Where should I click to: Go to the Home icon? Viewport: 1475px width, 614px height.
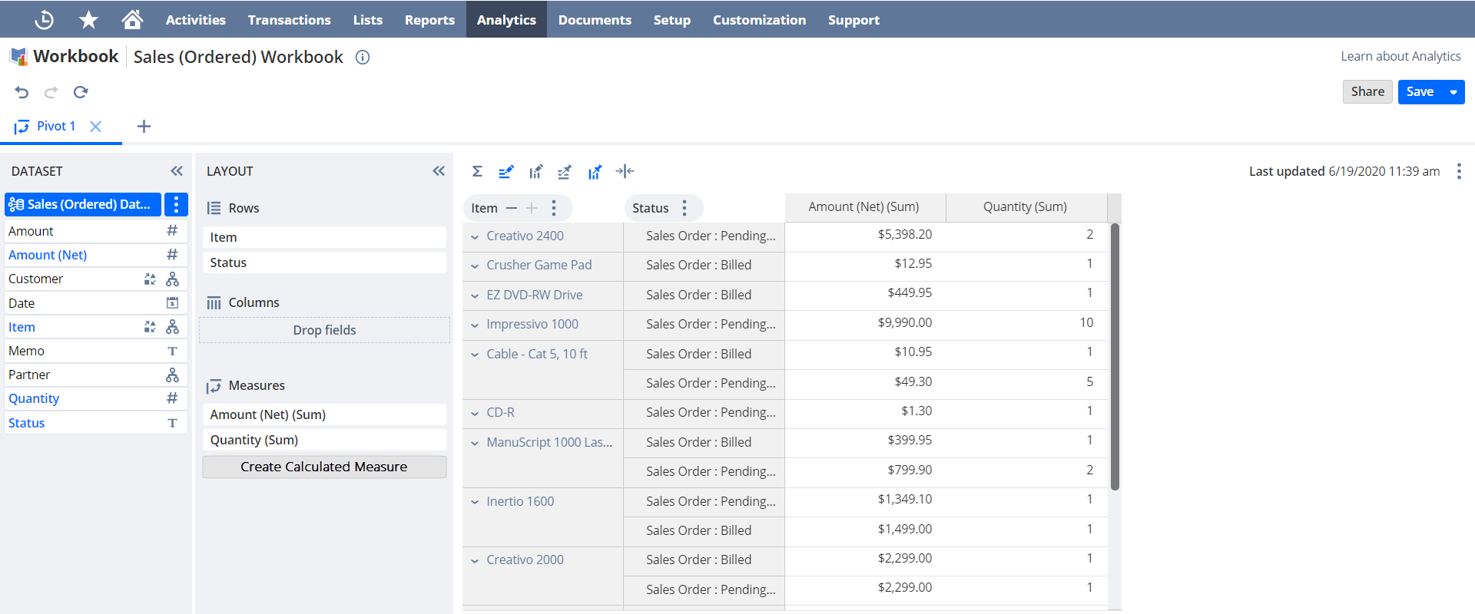pyautogui.click(x=132, y=19)
